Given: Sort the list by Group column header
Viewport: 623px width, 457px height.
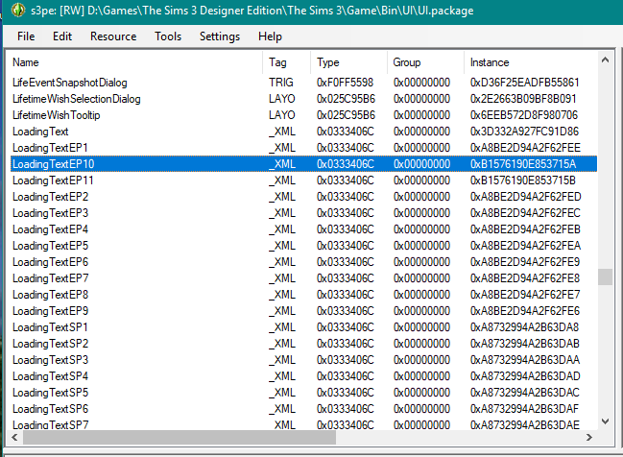Looking at the screenshot, I should (425, 62).
